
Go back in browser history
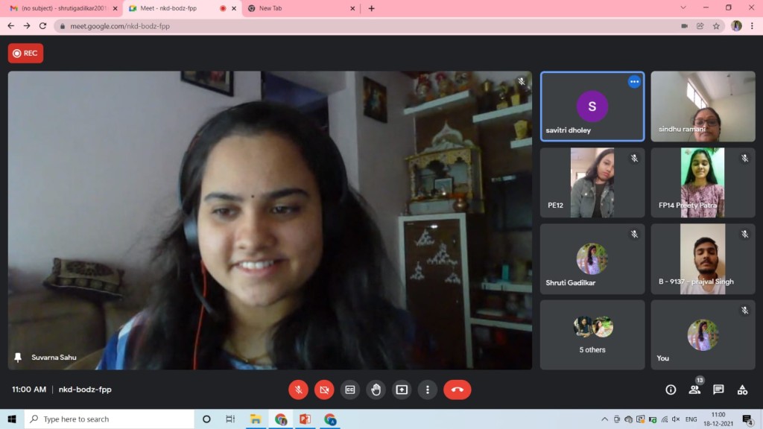click(x=10, y=26)
